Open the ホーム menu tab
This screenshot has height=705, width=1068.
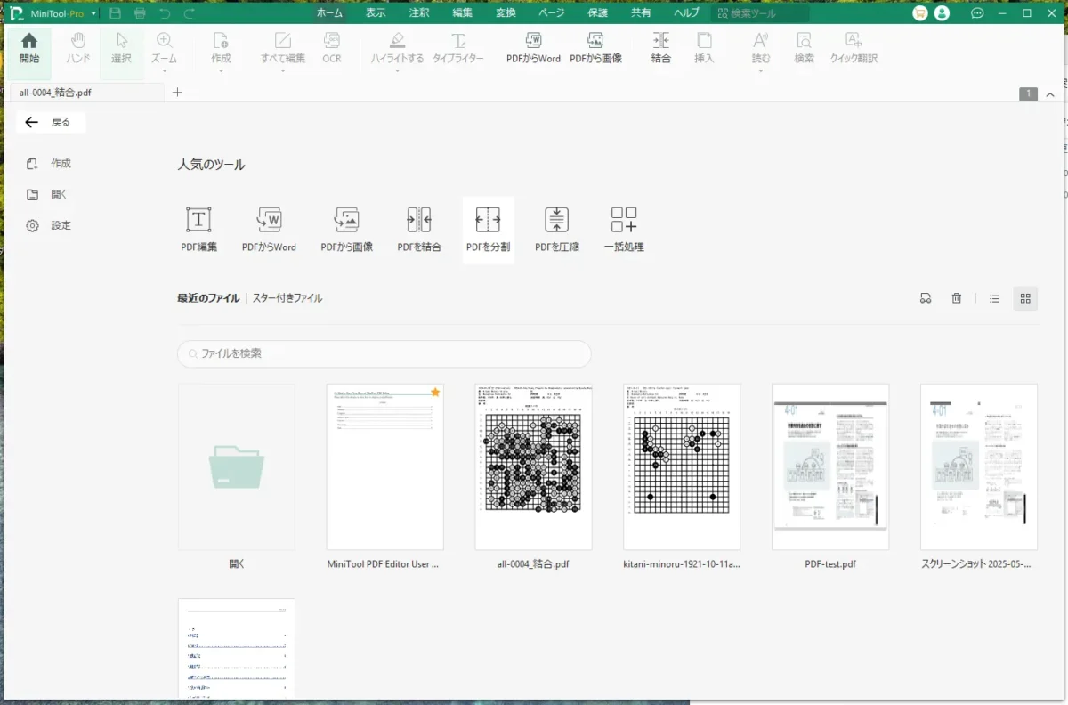click(329, 13)
